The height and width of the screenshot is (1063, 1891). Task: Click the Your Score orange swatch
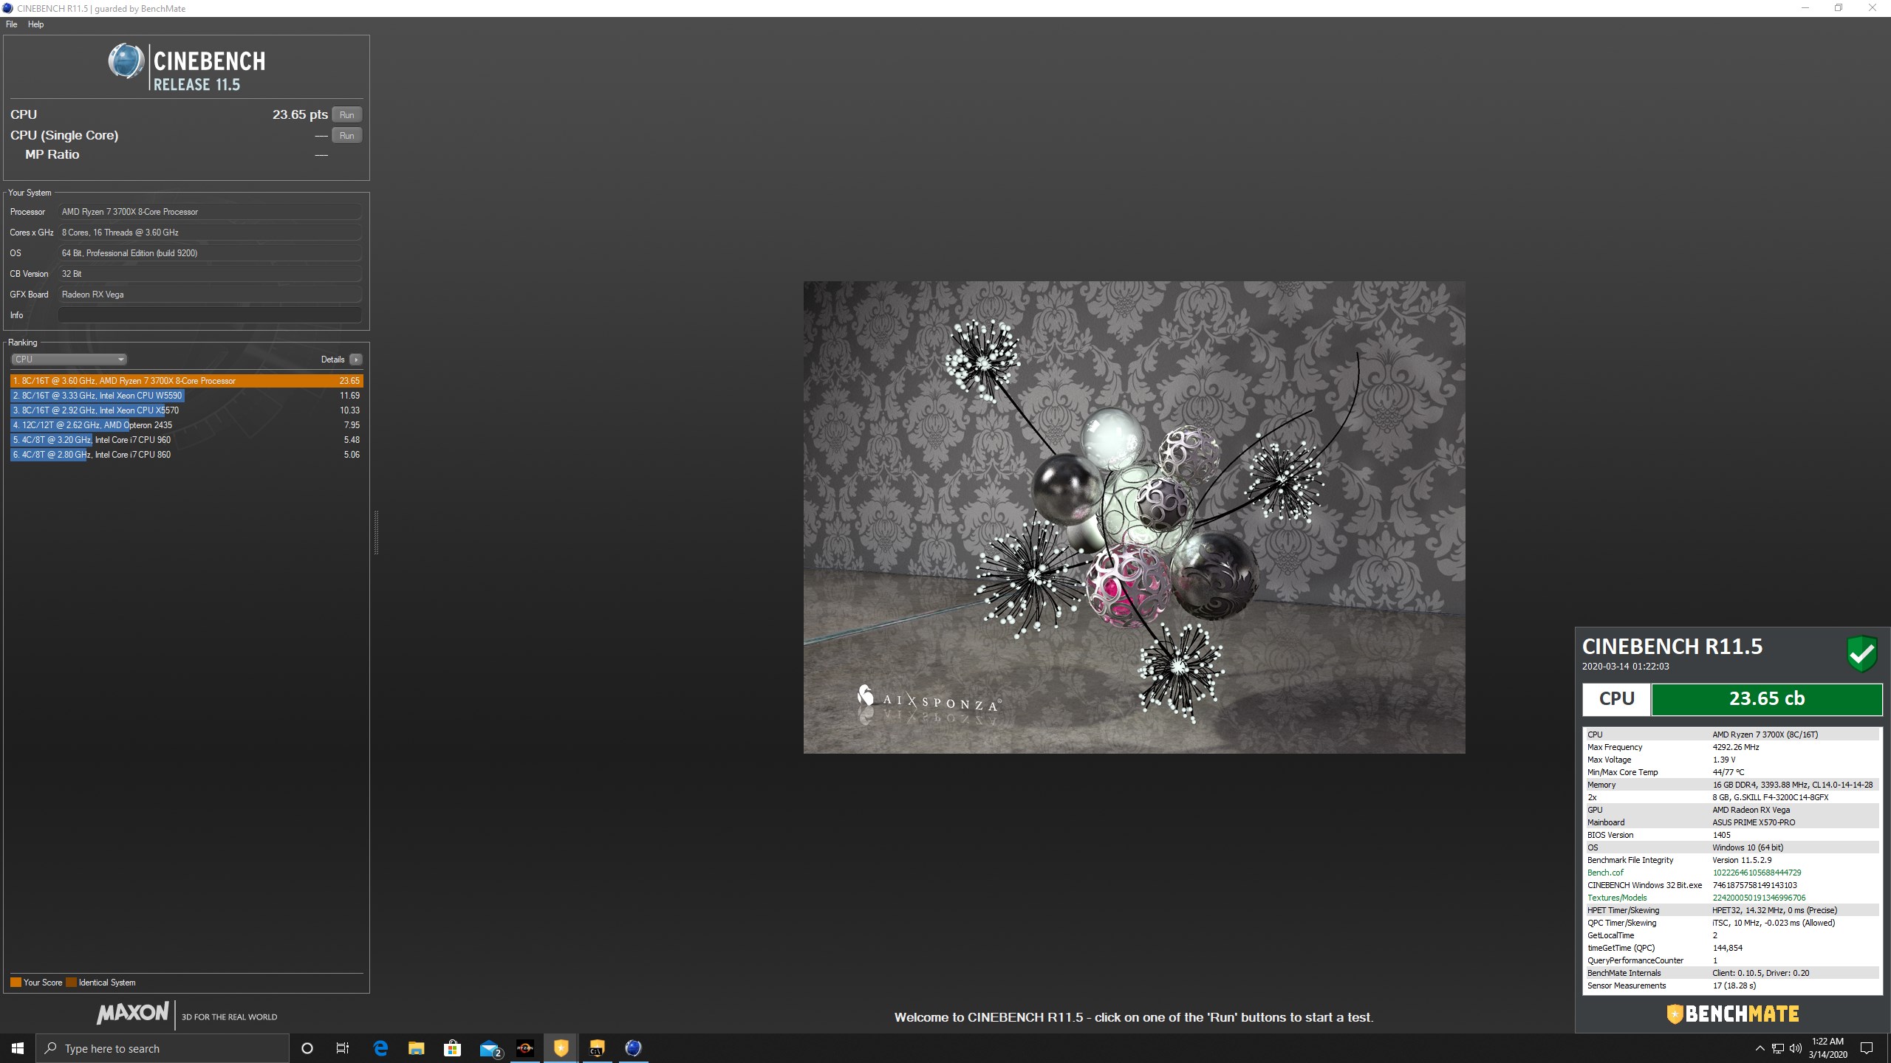tap(16, 983)
